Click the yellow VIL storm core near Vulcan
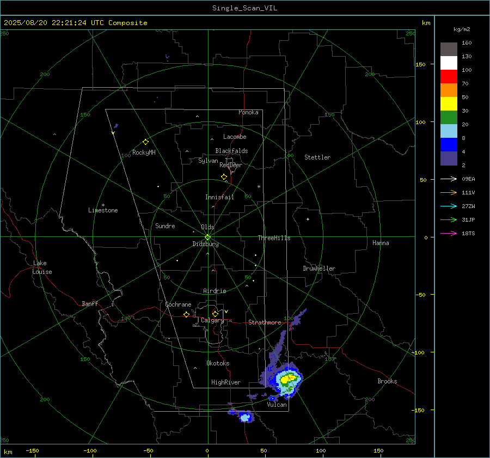Screen dimensions: 490x458 tap(285, 380)
